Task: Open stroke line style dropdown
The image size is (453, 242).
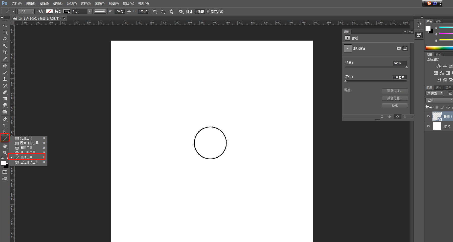Action: tap(100, 11)
